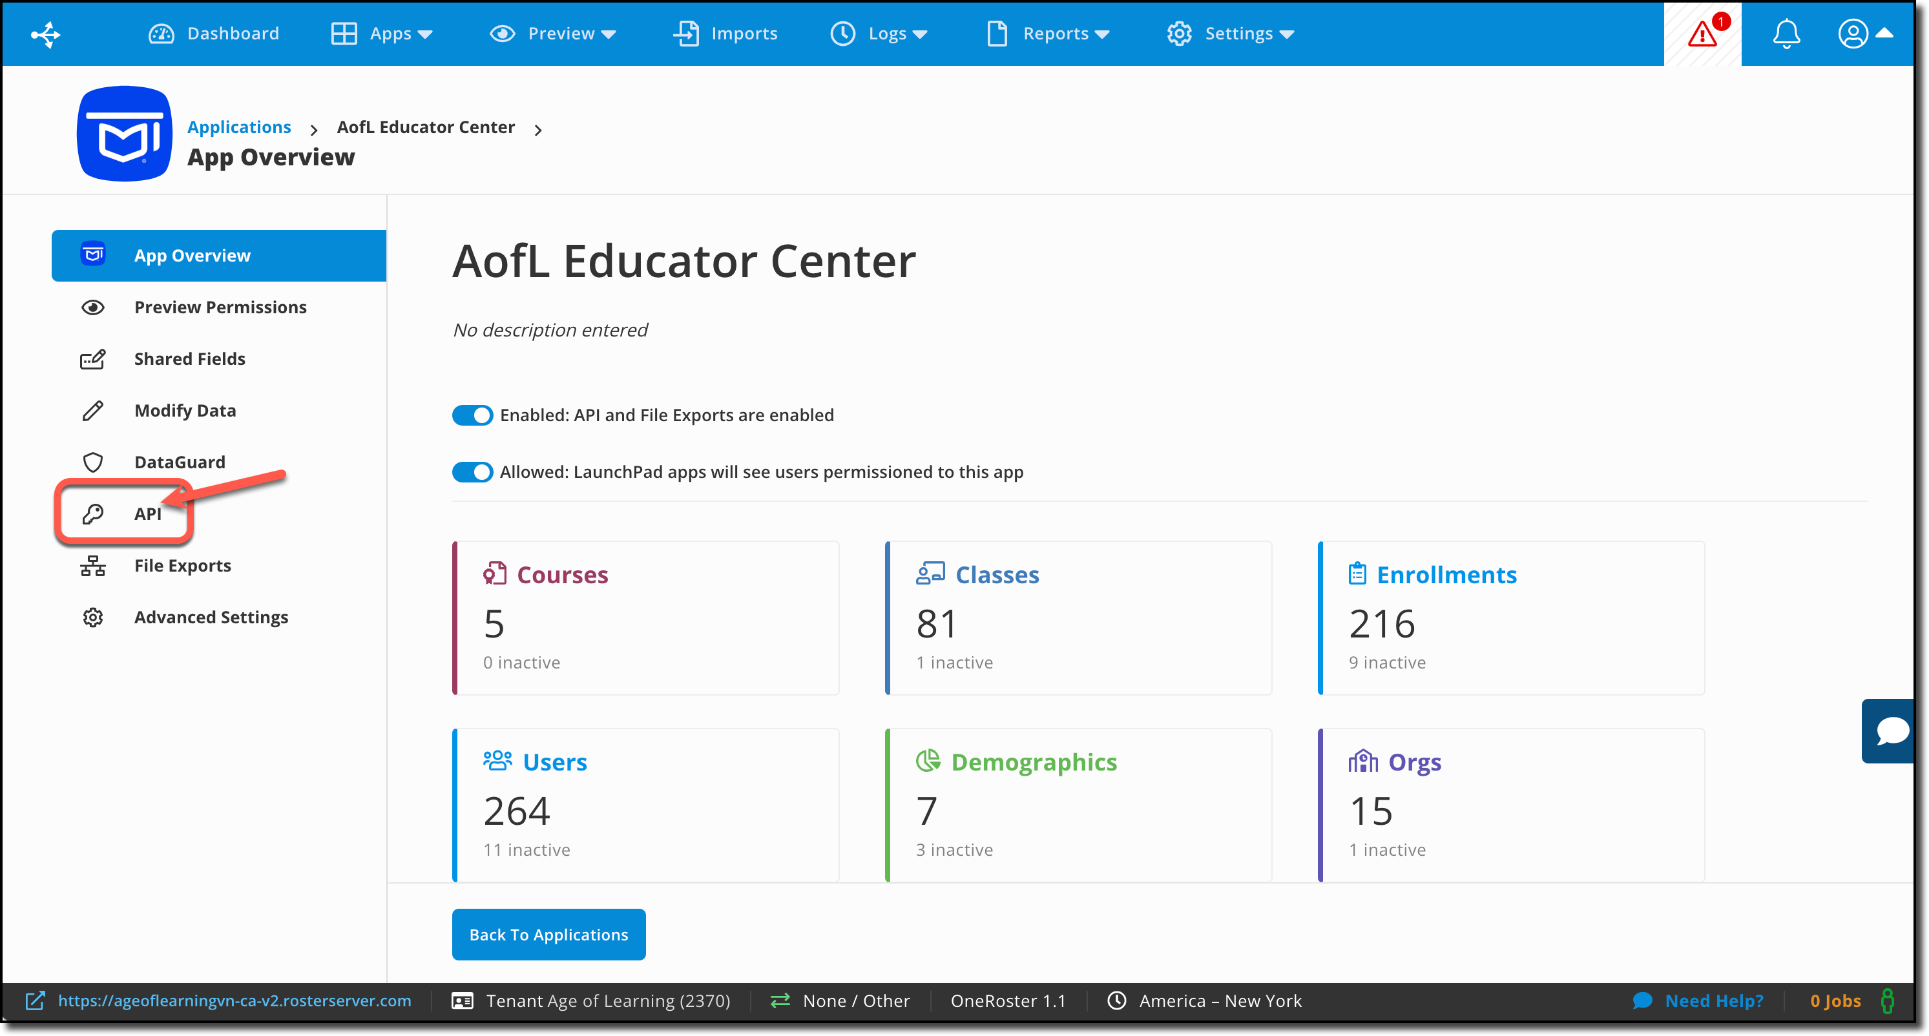Click the Imports icon in top bar
This screenshot has width=1929, height=1036.
tap(686, 34)
